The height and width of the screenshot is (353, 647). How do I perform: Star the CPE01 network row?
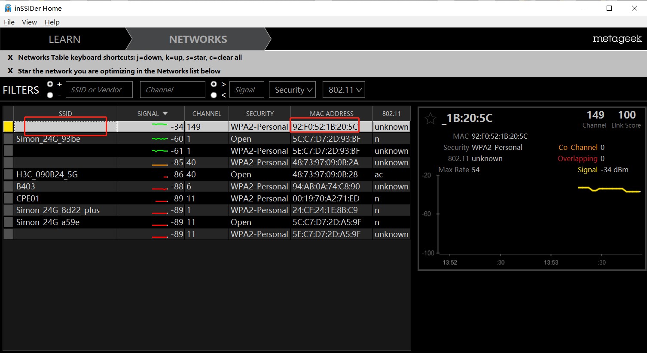pyautogui.click(x=8, y=198)
